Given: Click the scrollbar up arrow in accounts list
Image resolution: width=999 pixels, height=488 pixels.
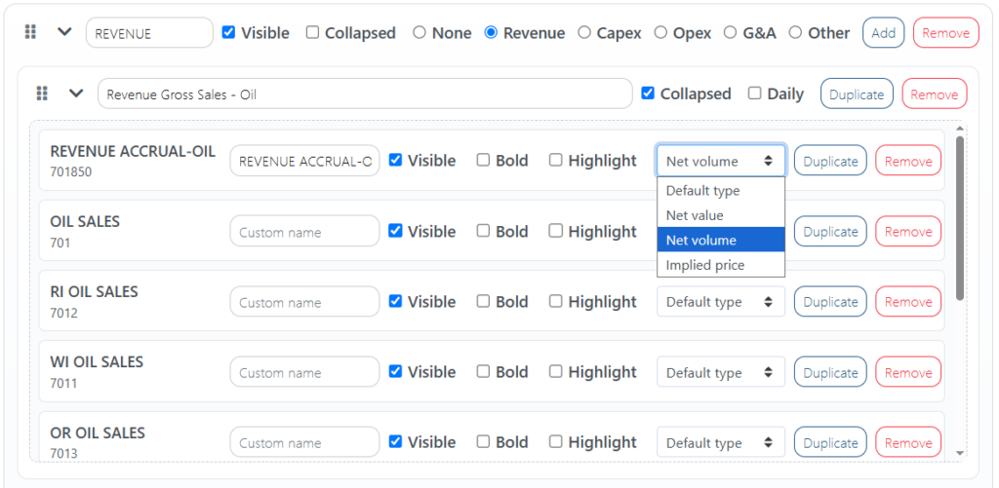Looking at the screenshot, I should pyautogui.click(x=960, y=130).
